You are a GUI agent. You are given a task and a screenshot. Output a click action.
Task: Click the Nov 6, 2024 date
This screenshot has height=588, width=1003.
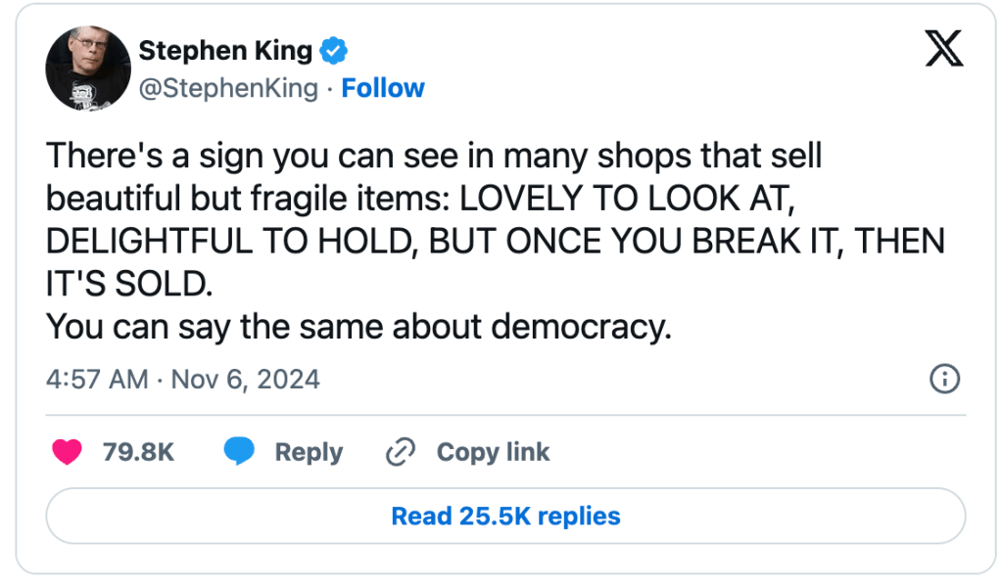click(x=246, y=379)
